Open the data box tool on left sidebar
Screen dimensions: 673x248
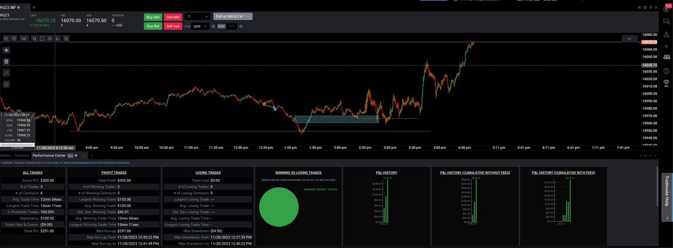coord(6,62)
